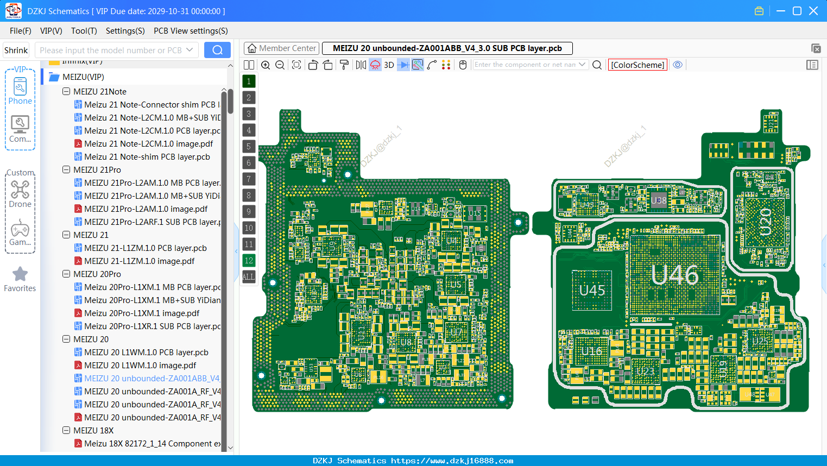Open the Member Center
Screen dimensions: 827x466
pyautogui.click(x=281, y=48)
